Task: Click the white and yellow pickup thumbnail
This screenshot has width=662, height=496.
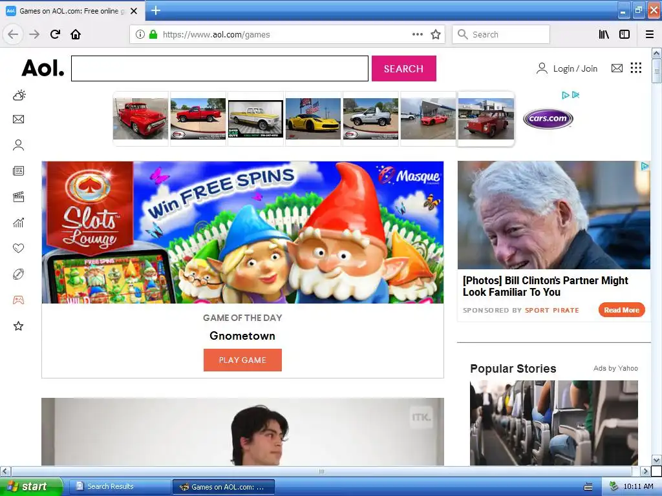Action: [x=255, y=119]
